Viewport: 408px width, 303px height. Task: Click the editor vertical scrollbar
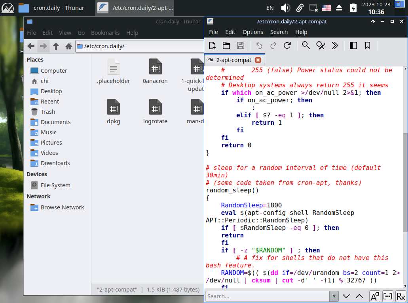click(405, 182)
